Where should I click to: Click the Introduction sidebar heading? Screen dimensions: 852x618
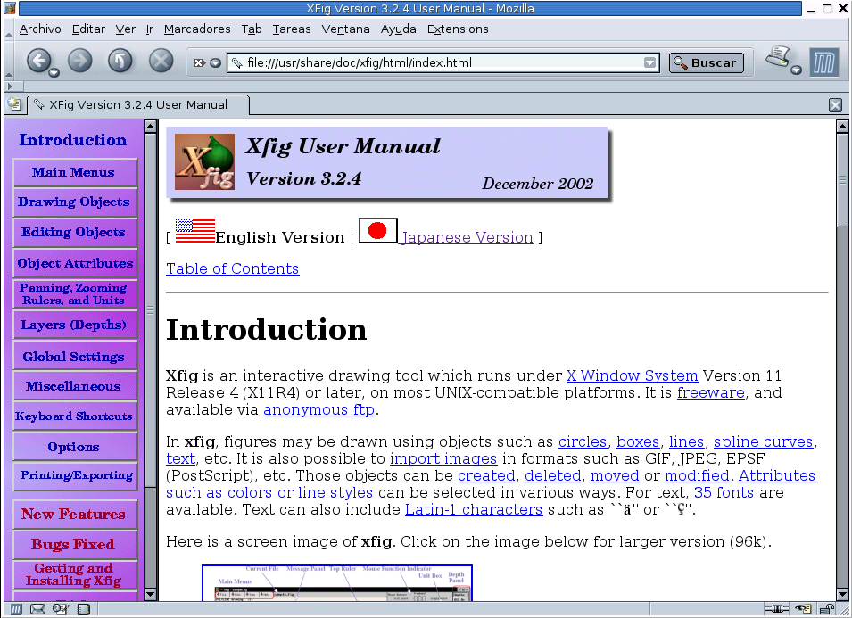coord(73,140)
